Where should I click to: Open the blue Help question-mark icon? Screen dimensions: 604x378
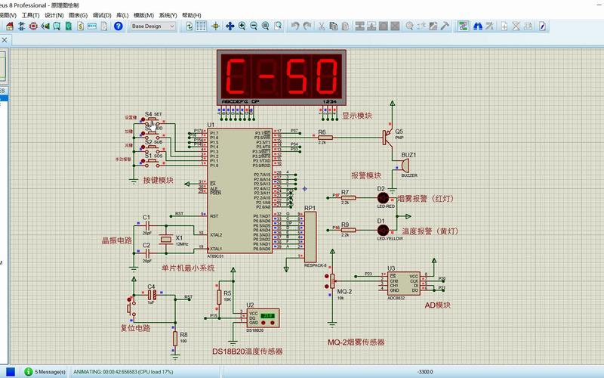pyautogui.click(x=119, y=26)
